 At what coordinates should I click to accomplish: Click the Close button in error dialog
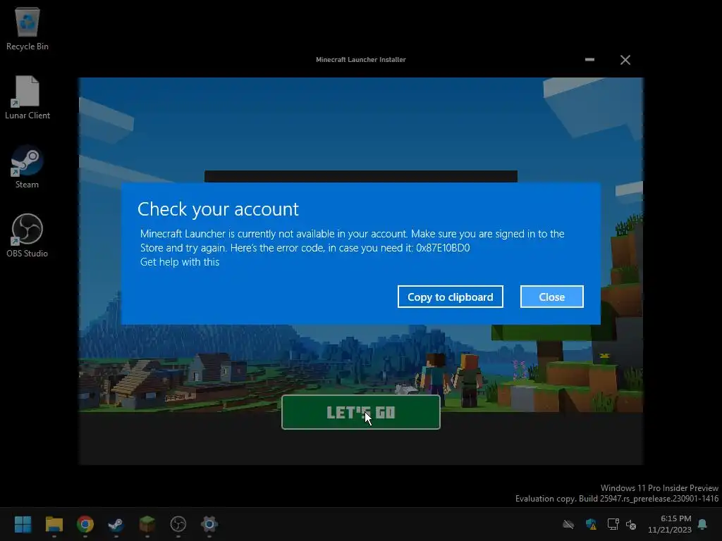point(551,297)
